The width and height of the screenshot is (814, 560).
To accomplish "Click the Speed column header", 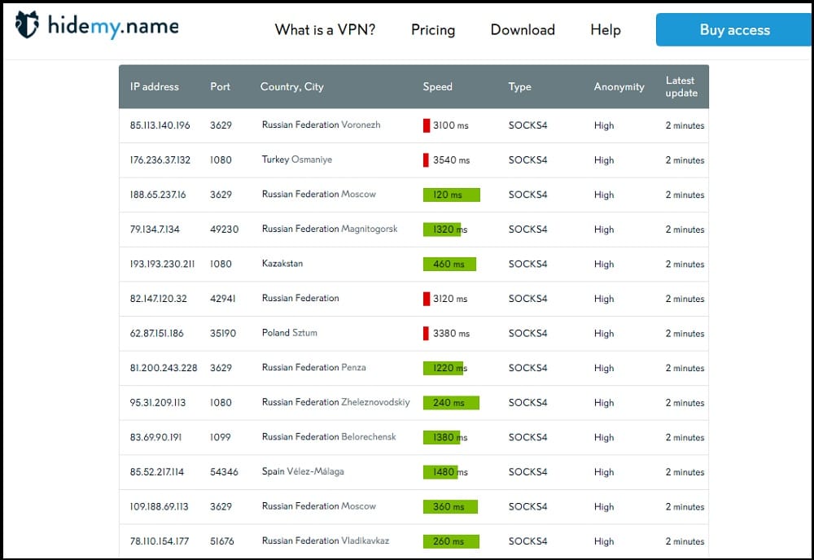I will pyautogui.click(x=437, y=86).
